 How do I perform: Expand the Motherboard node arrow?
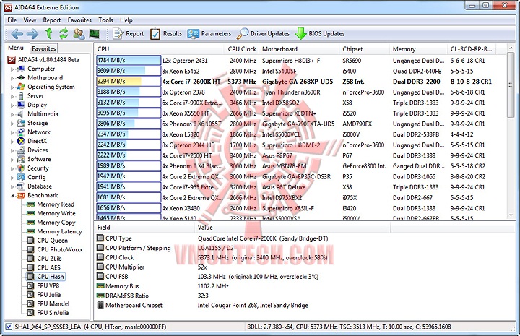tap(12, 78)
